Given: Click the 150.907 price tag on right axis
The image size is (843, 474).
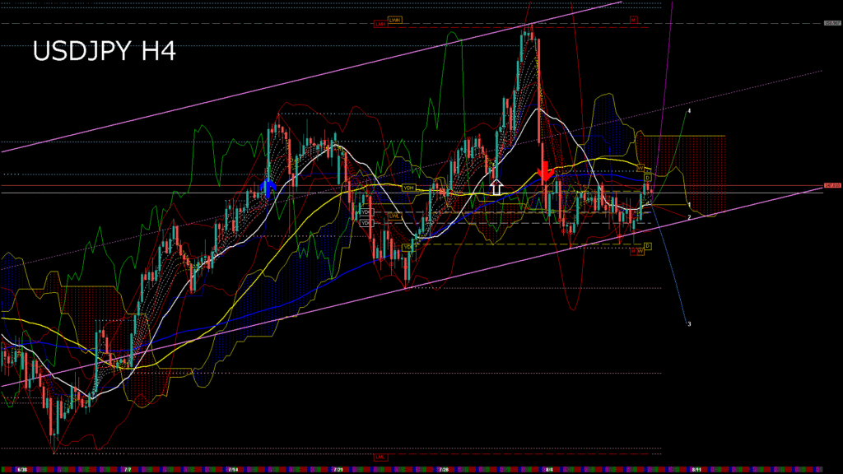Looking at the screenshot, I should pyautogui.click(x=832, y=23).
